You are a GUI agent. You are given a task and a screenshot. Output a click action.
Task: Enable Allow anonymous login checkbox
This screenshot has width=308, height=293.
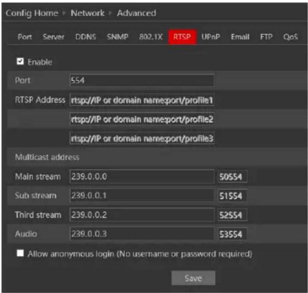20,253
